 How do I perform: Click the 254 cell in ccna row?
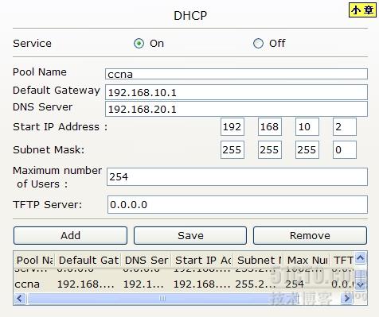tap(295, 284)
